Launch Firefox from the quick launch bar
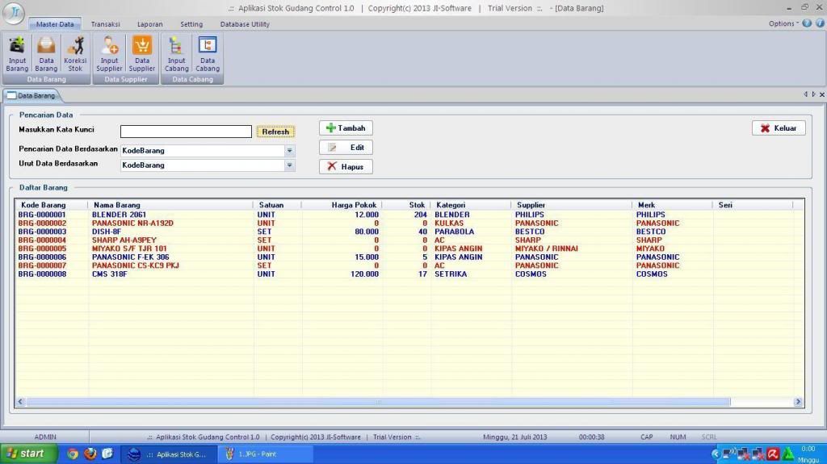 (x=90, y=454)
